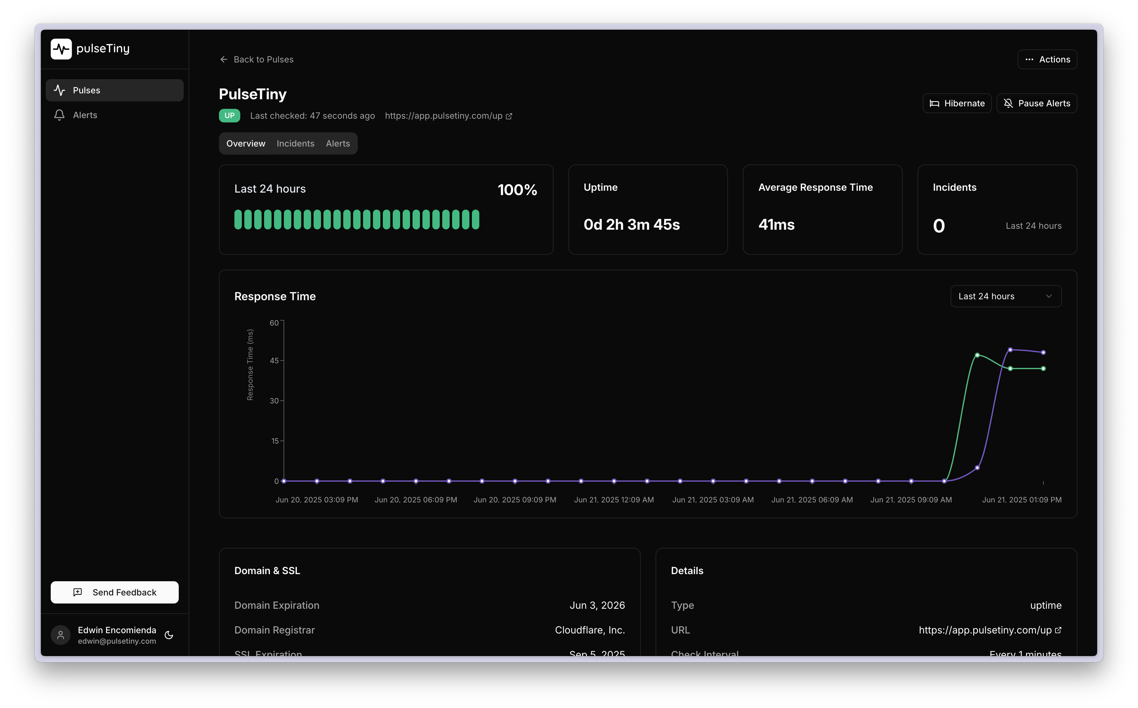The width and height of the screenshot is (1138, 708).
Task: Click the Domain & SSL heading
Action: pyautogui.click(x=267, y=571)
